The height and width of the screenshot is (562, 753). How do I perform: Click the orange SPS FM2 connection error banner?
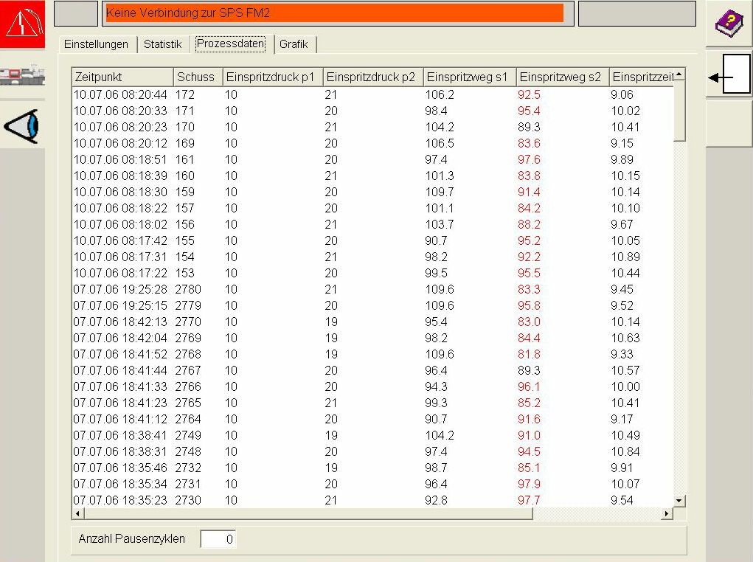coord(334,13)
